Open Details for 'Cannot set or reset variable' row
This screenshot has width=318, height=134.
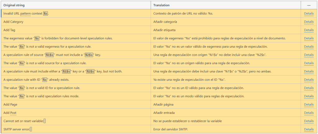click(308, 121)
